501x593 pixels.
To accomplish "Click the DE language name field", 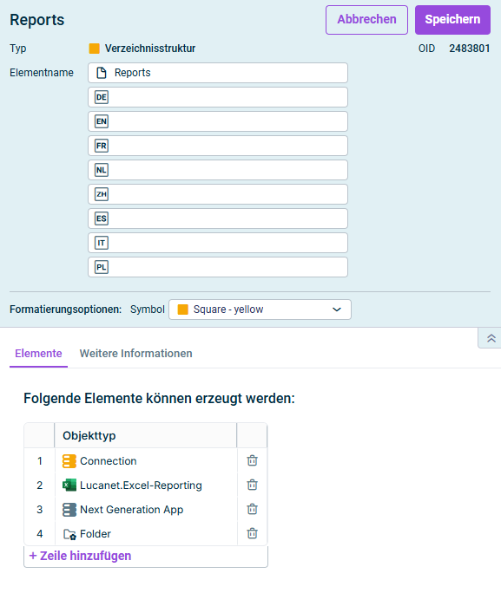I will [x=218, y=97].
